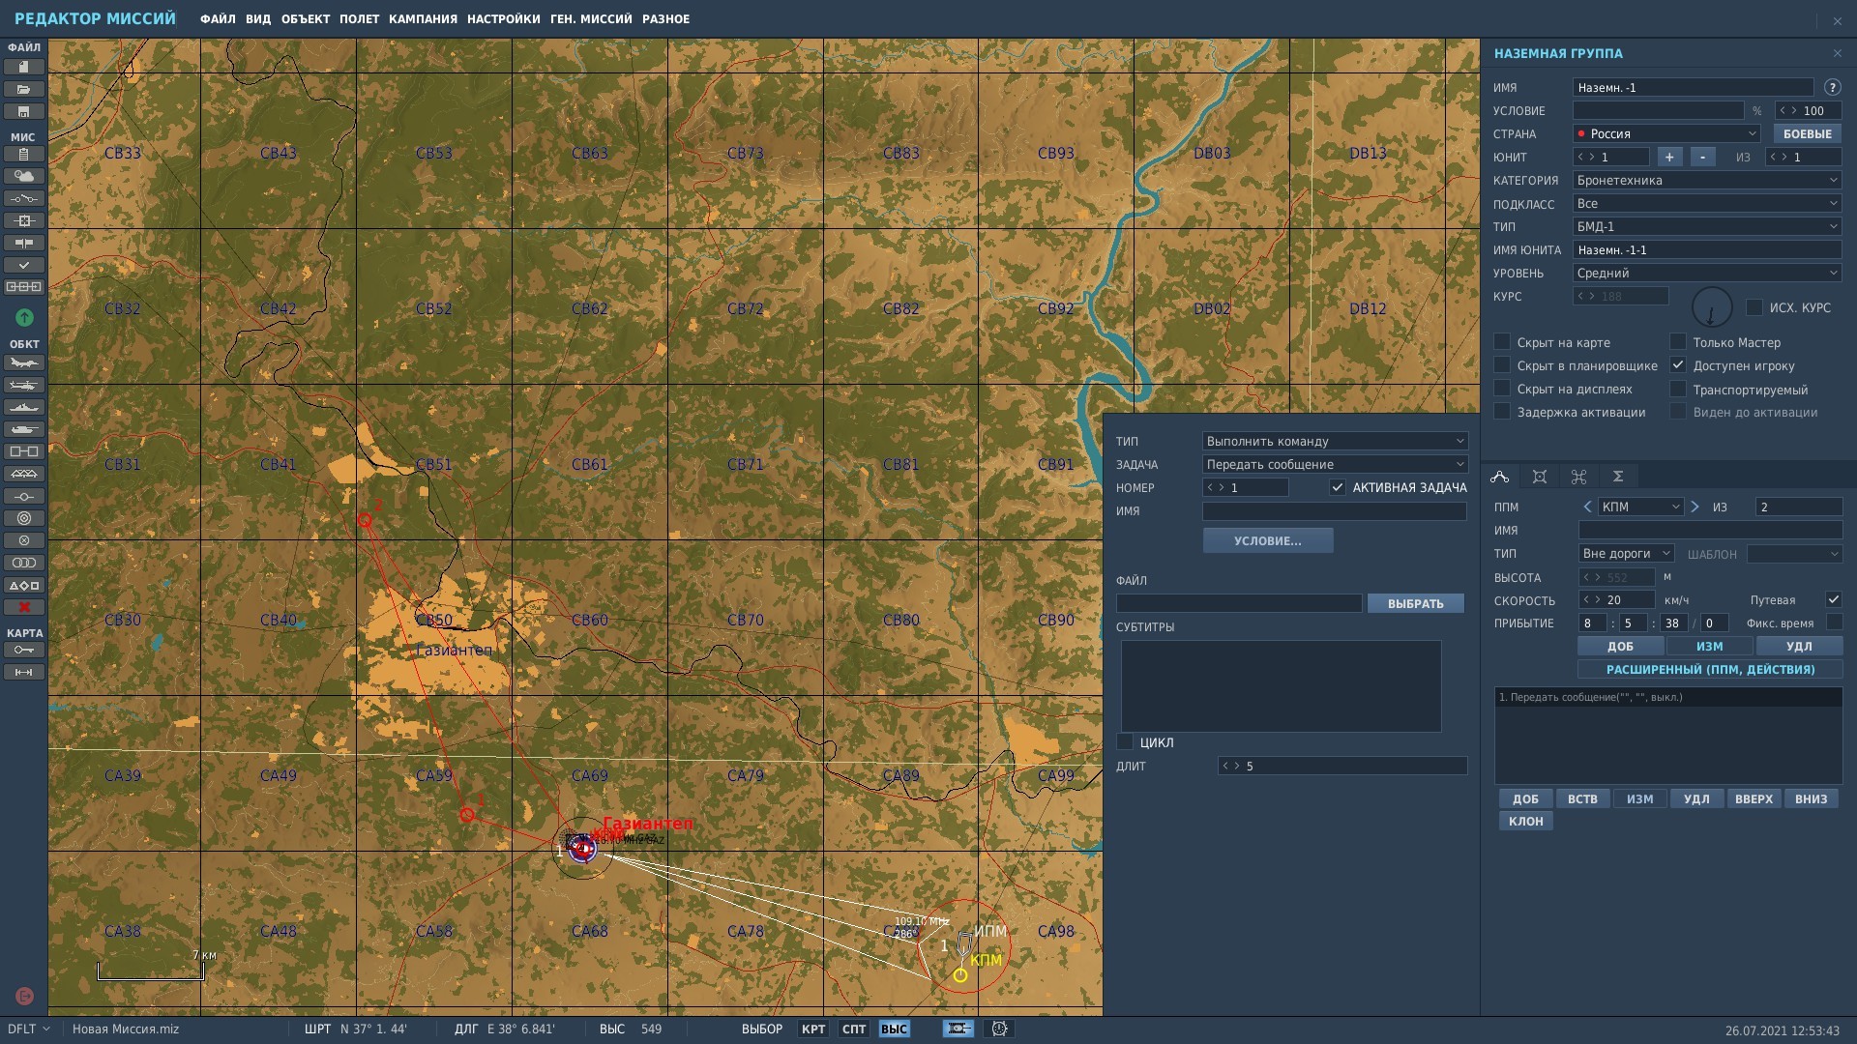Open 'УРОВЕНЬ' Средний skill dropdown
This screenshot has height=1044, width=1857.
(x=1707, y=274)
